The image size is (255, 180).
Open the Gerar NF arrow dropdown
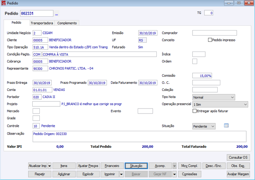click(x=174, y=174)
